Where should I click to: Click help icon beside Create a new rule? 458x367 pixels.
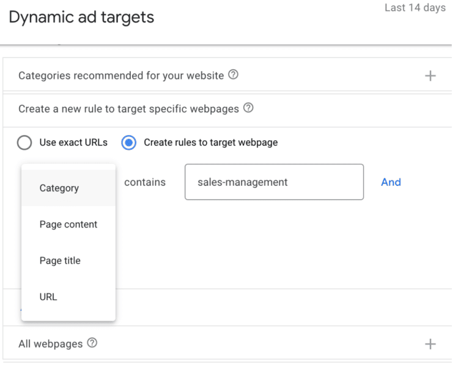248,108
